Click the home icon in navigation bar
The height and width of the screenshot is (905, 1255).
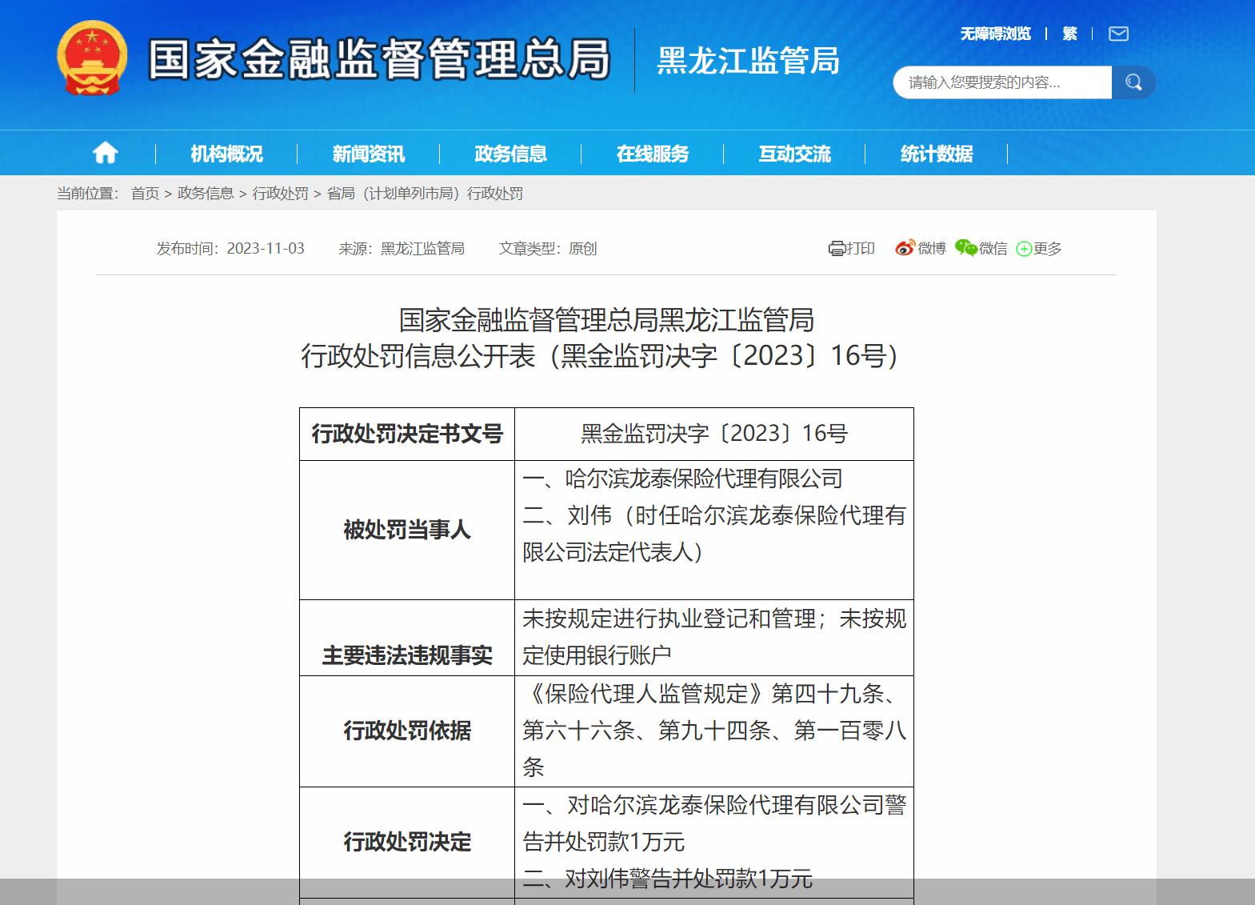(106, 153)
